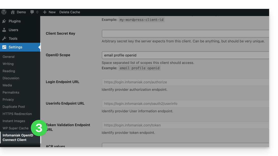Focus the OpenID Scope field
The width and height of the screenshot is (278, 156).
[186, 55]
